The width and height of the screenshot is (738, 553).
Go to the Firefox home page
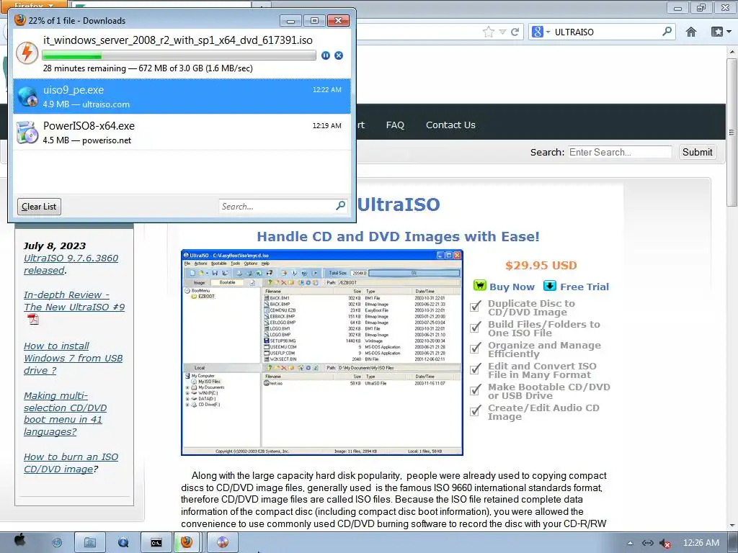point(691,32)
